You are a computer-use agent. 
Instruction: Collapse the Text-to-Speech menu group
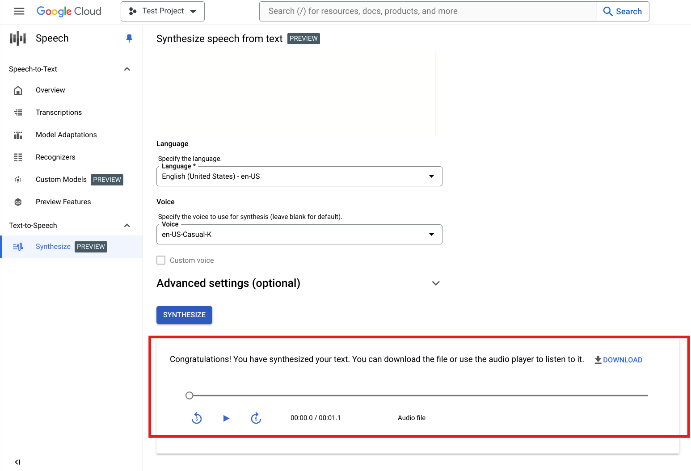[127, 226]
